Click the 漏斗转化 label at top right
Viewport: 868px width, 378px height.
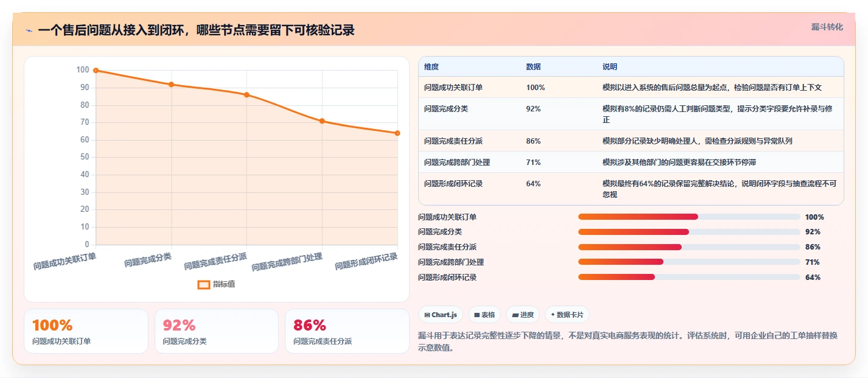pos(827,27)
